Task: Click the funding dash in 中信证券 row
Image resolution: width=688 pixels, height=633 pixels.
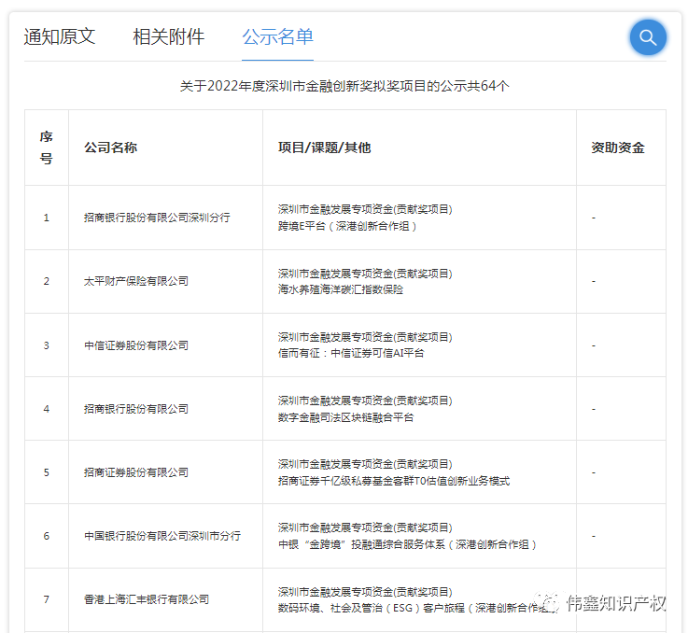Action: point(593,345)
